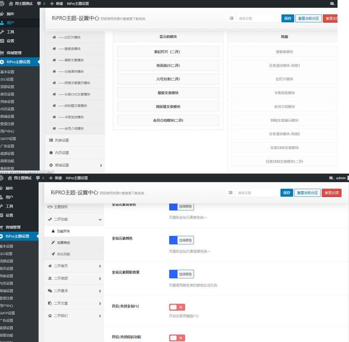Image resolution: width=349 pixels, height=342 pixels.
Task: Click the home icon beside ——幻灯片模块
Action: [x=54, y=37]
